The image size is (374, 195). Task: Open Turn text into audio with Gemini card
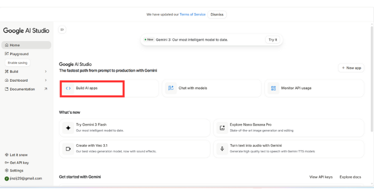289,149
